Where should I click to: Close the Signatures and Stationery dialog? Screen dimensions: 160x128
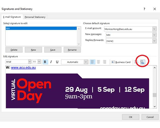coord(155,9)
